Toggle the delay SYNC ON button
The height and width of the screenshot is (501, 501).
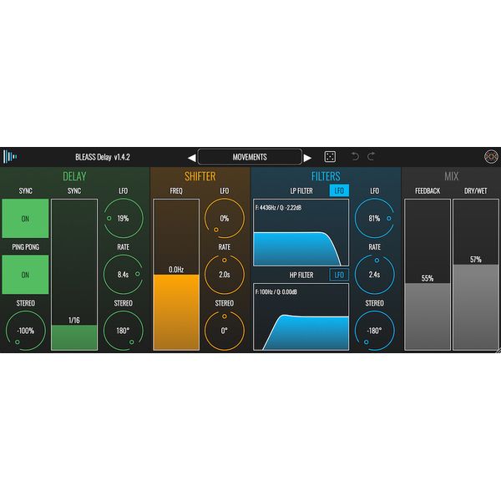coord(24,219)
